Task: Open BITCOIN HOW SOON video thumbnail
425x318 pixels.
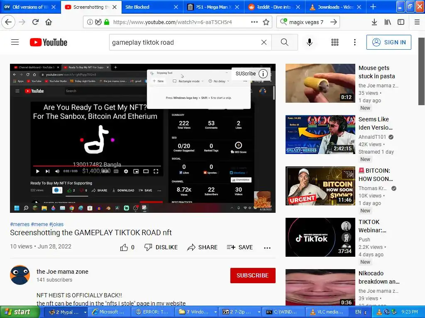Action: click(x=320, y=186)
